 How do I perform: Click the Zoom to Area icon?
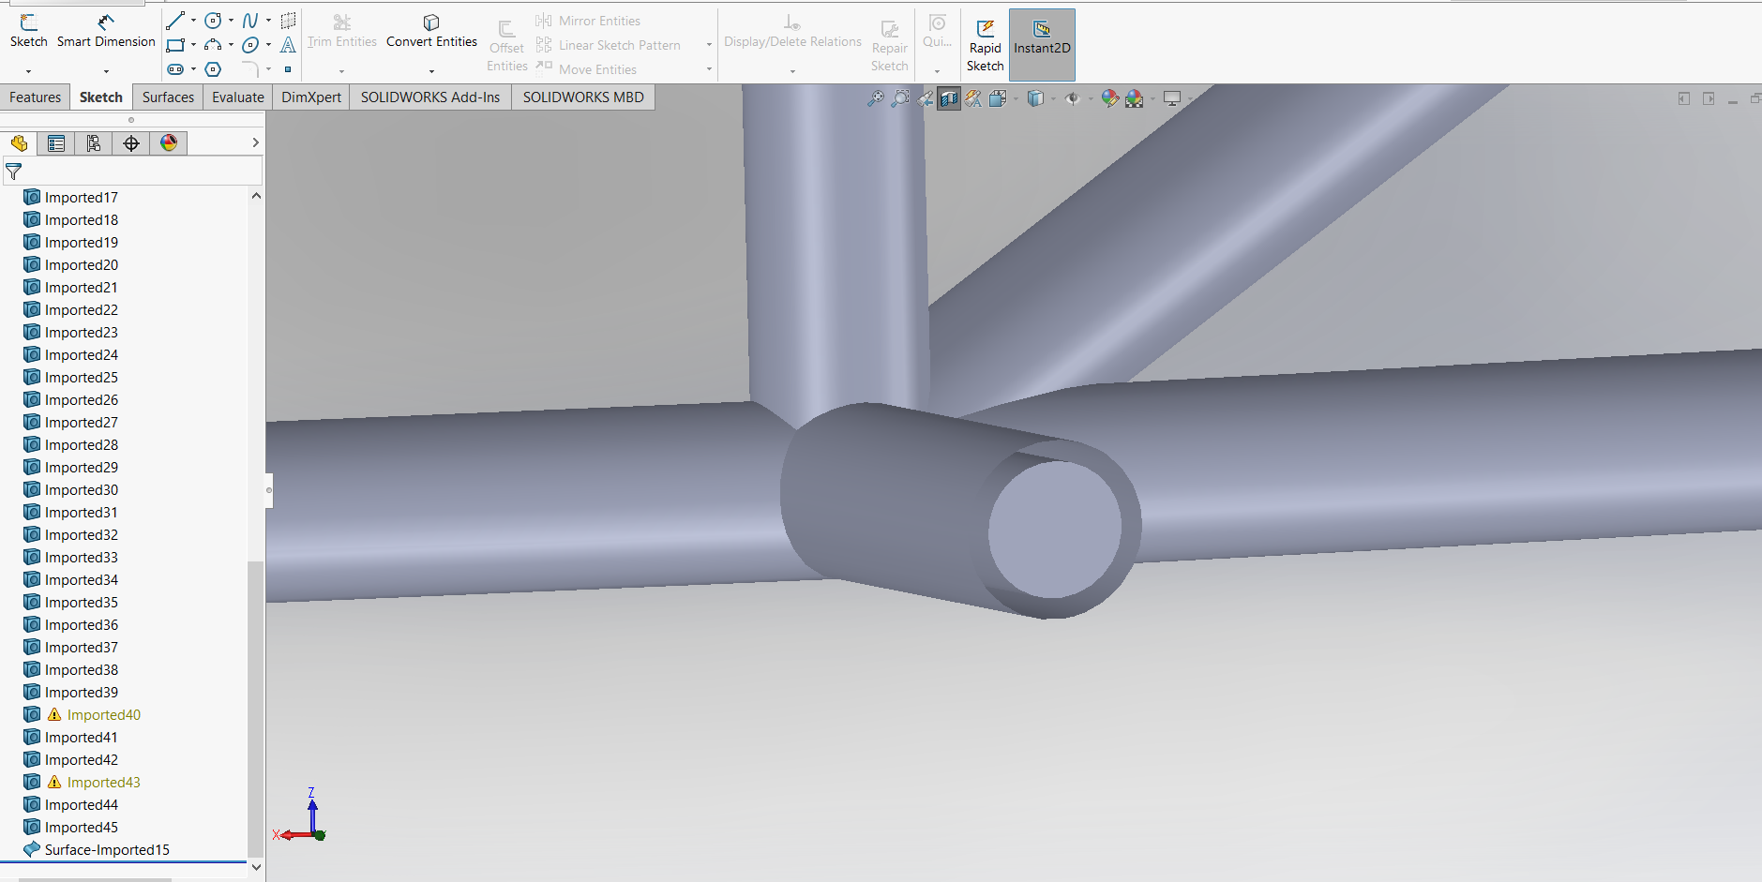900,97
